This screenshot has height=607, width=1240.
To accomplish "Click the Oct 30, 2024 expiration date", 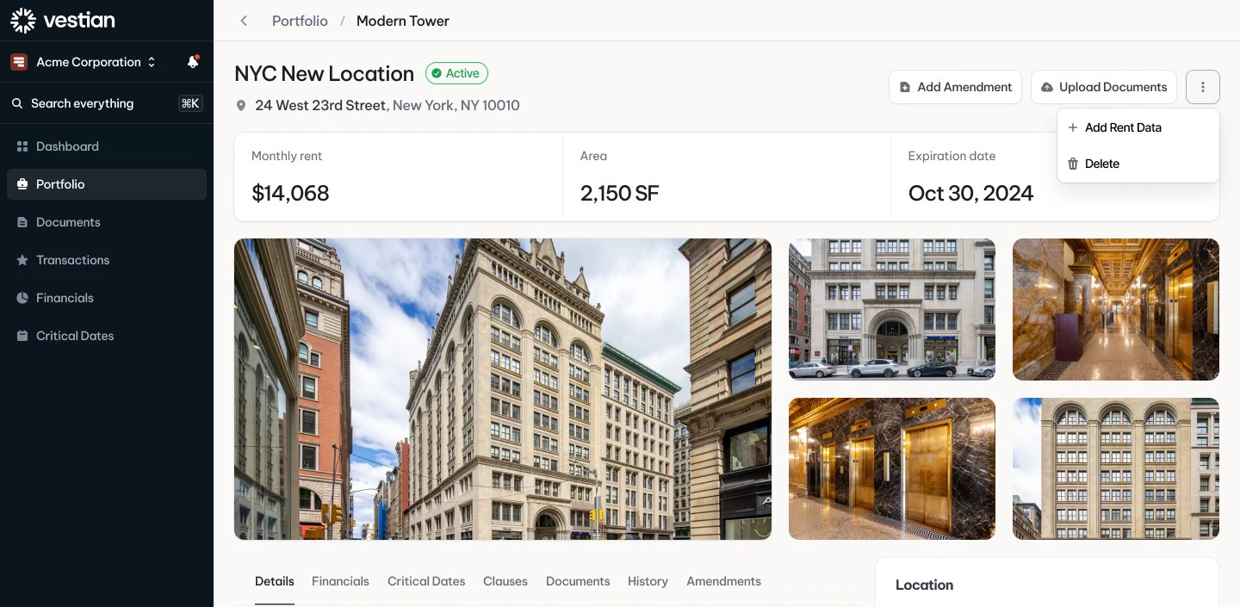I will point(970,193).
